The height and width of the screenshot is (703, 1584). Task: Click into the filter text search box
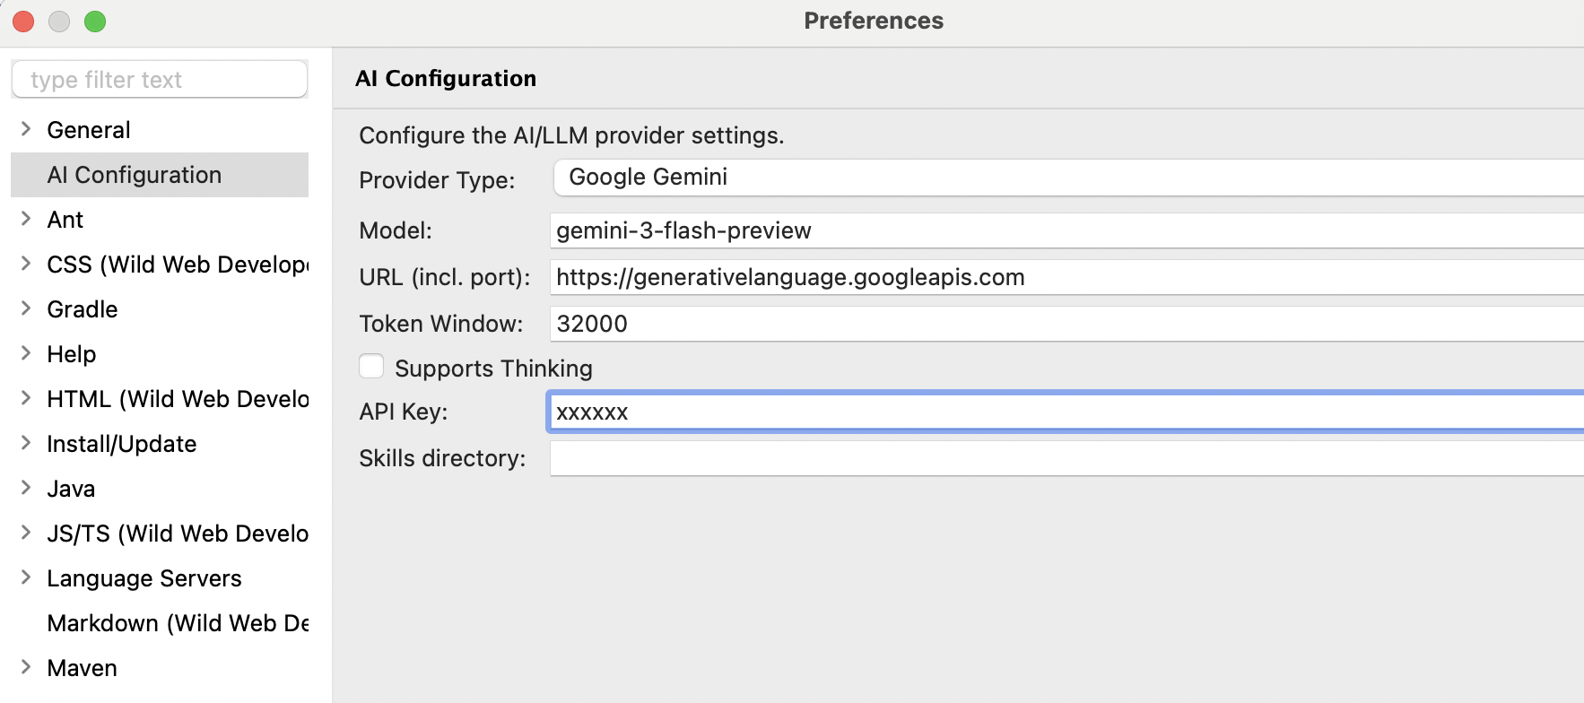tap(160, 80)
